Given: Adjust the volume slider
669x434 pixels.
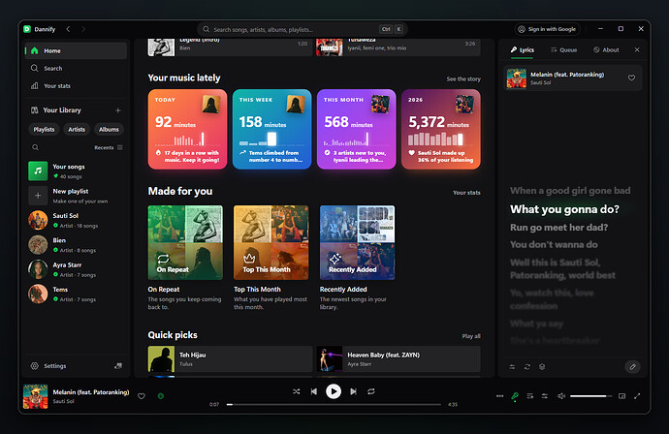Looking at the screenshot, I should click(590, 396).
